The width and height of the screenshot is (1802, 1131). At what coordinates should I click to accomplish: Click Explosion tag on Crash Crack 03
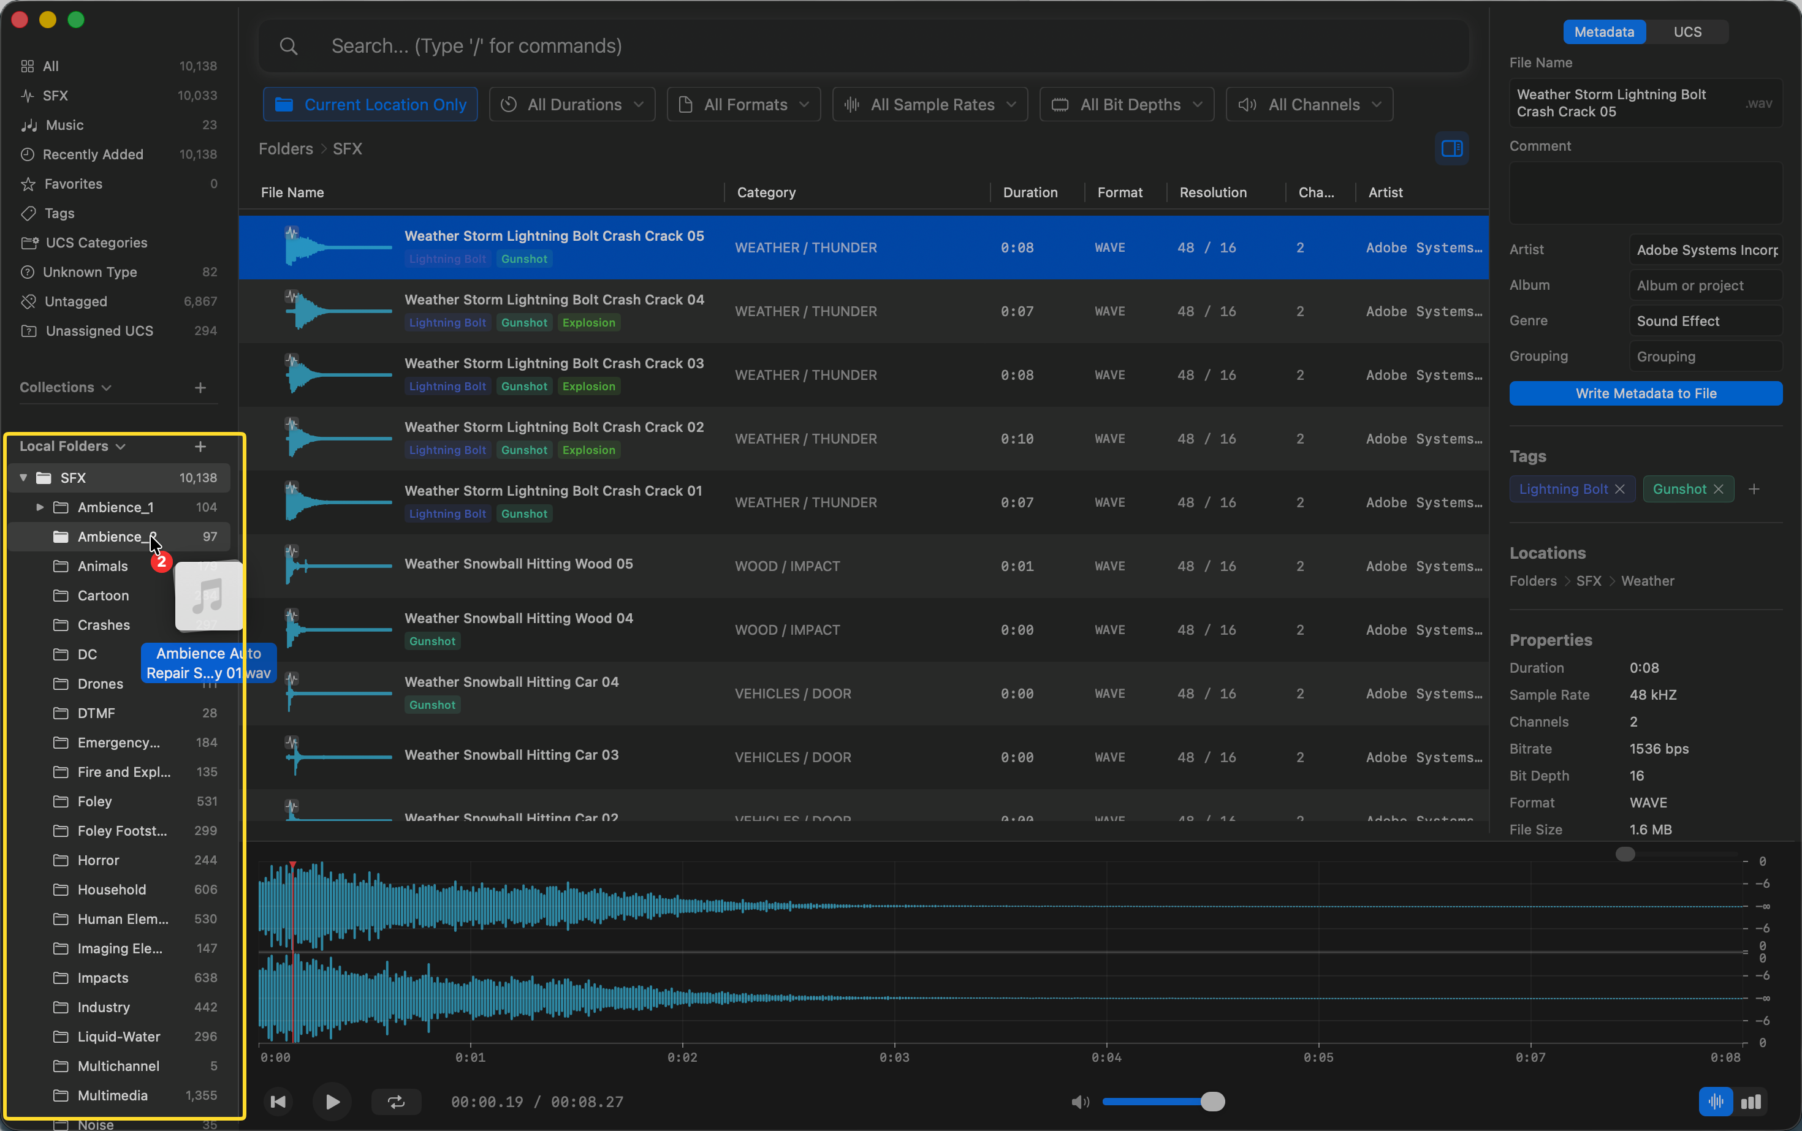589,387
